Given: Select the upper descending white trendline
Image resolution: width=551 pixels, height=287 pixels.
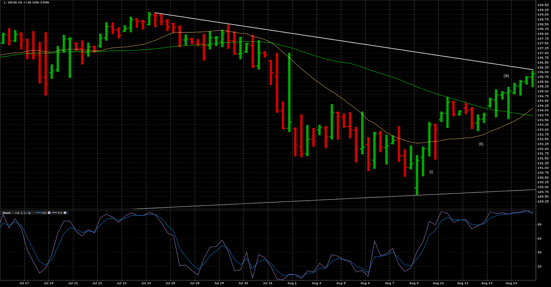Looking at the screenshot, I should [x=344, y=41].
